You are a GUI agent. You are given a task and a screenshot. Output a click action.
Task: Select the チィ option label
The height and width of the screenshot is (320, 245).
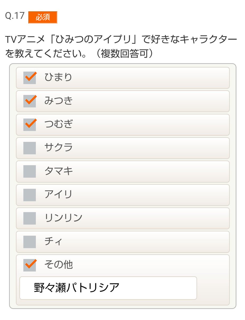point(53,242)
